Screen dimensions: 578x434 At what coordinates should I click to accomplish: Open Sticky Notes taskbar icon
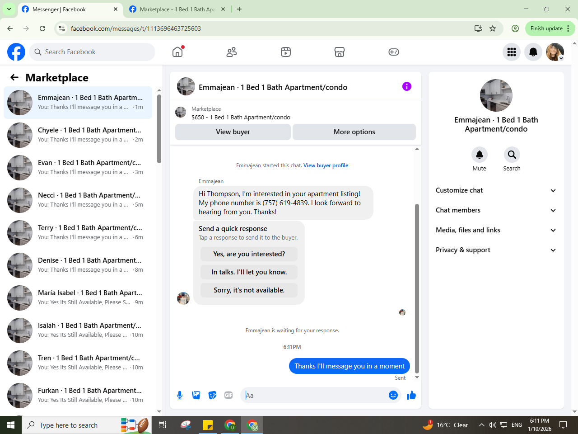coord(208,425)
